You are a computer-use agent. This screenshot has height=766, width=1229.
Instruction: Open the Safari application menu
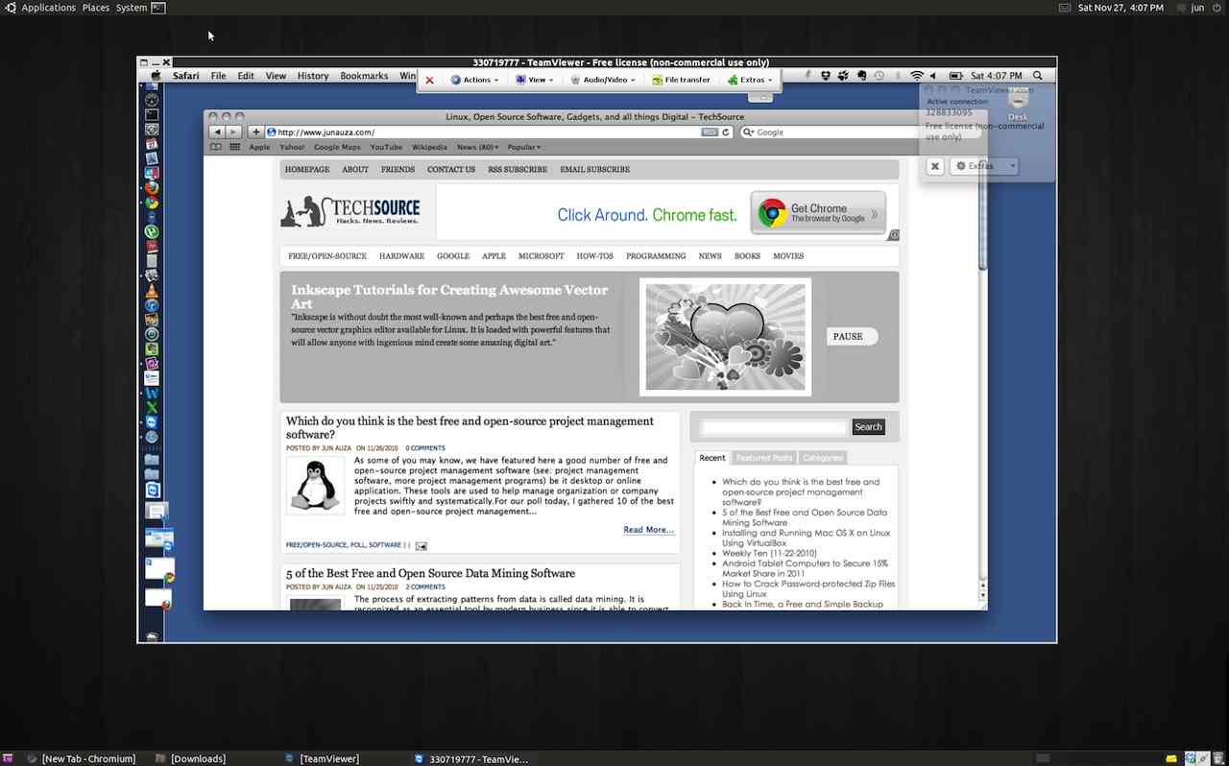[185, 76]
